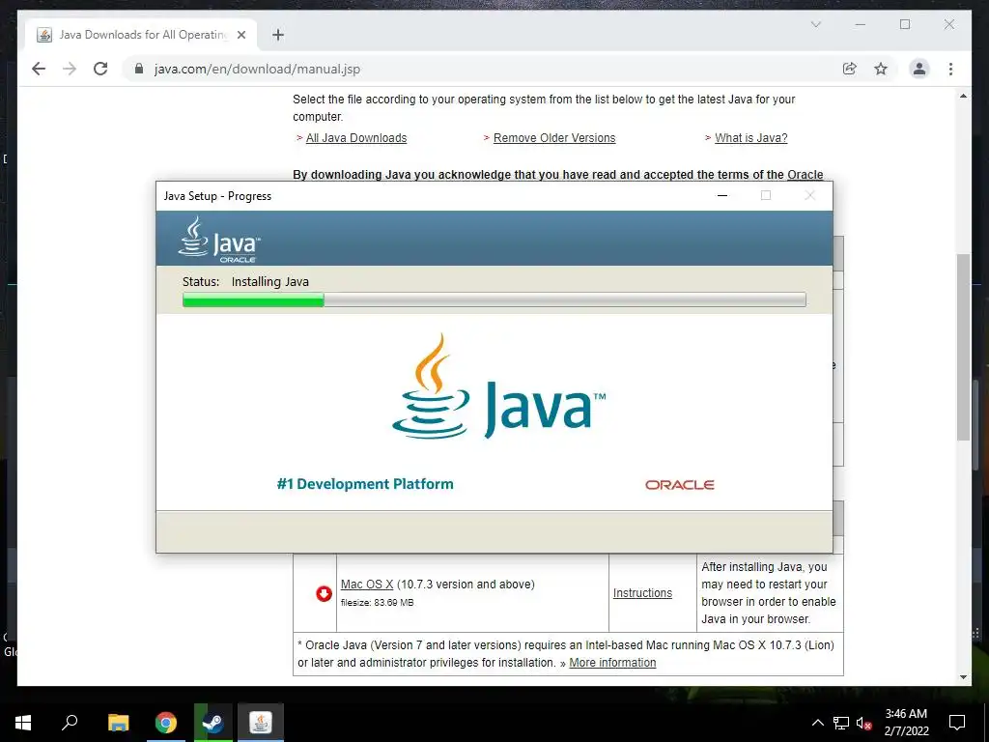Open Windows taskbar search
This screenshot has height=742, width=989.
point(70,723)
